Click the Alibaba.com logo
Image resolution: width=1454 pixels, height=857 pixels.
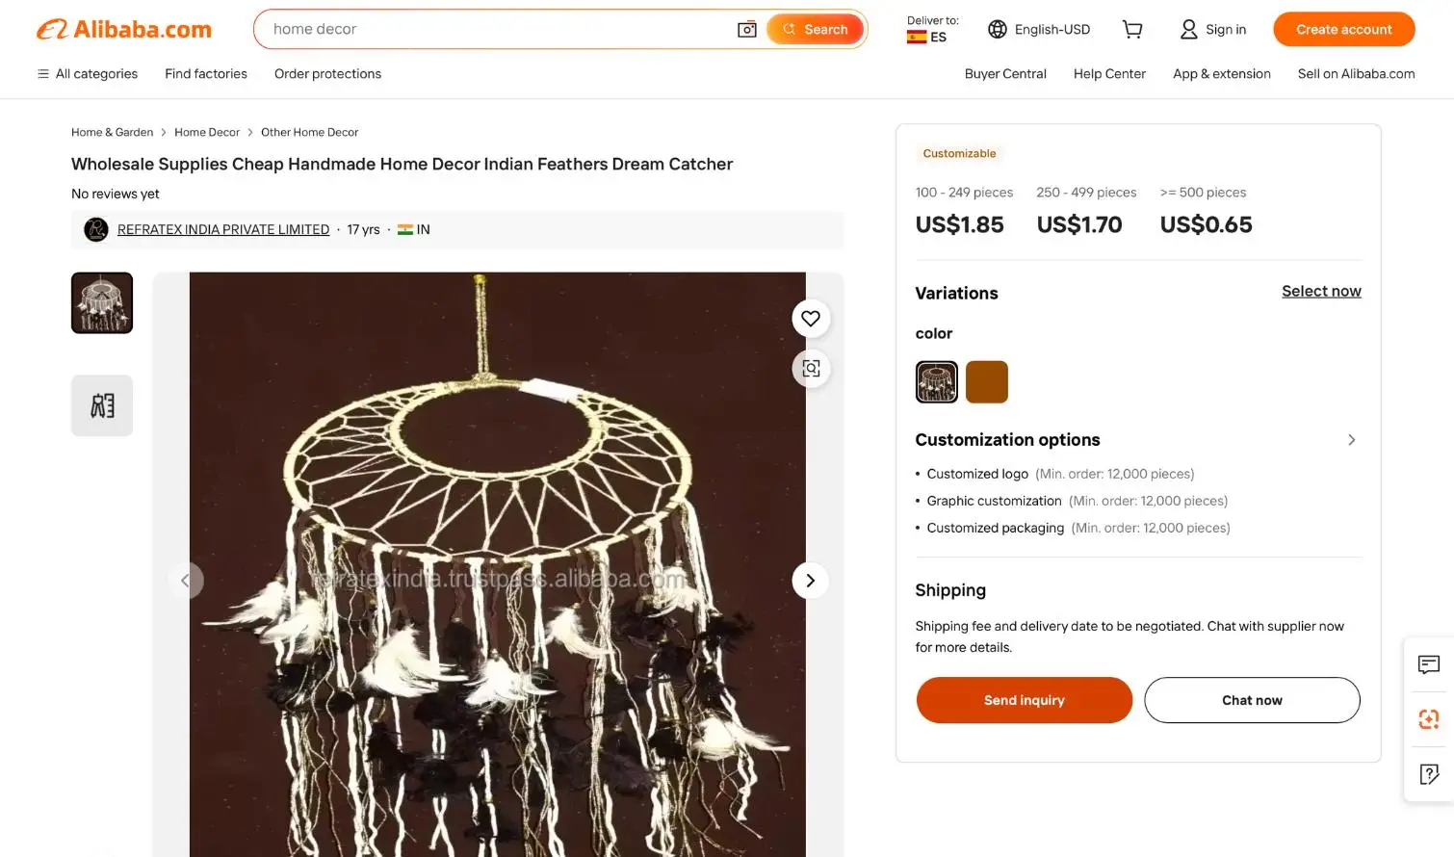(x=123, y=29)
